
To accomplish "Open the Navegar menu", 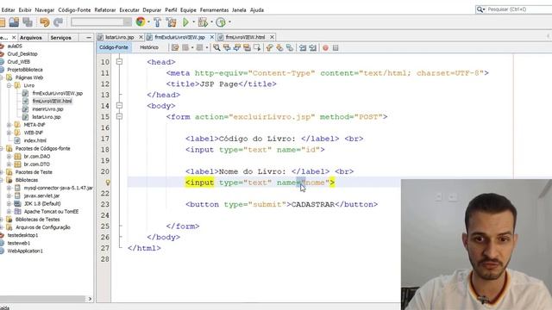I will point(45,9).
